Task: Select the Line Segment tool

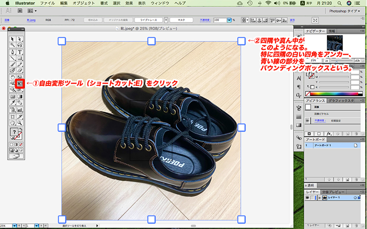Action: tap(13, 58)
